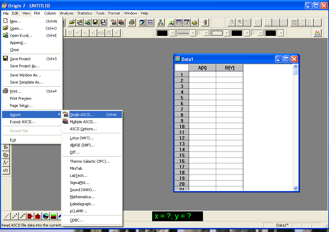Click the Import Multiple ASCII toolbar icon

pos(121,22)
